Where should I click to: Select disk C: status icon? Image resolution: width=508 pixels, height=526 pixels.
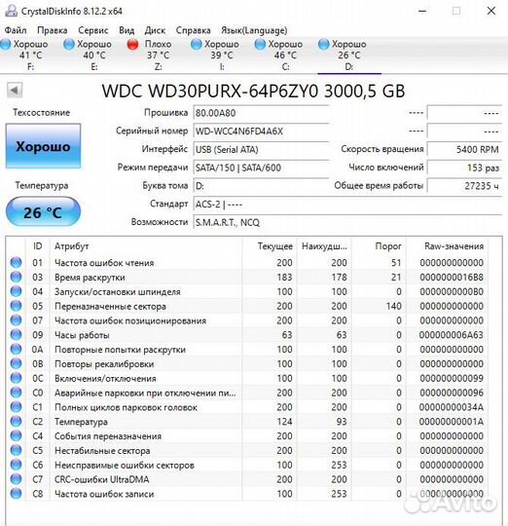260,44
